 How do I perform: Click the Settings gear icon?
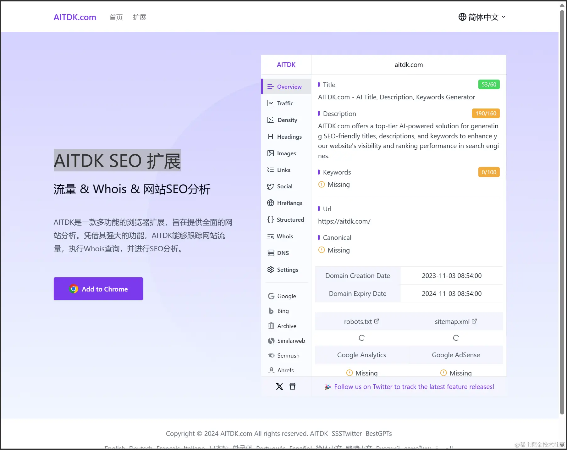point(270,269)
